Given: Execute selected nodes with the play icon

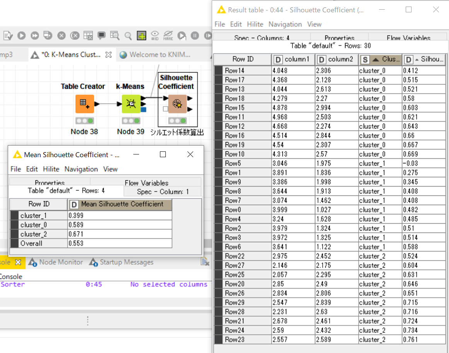Looking at the screenshot, I should coord(22,36).
